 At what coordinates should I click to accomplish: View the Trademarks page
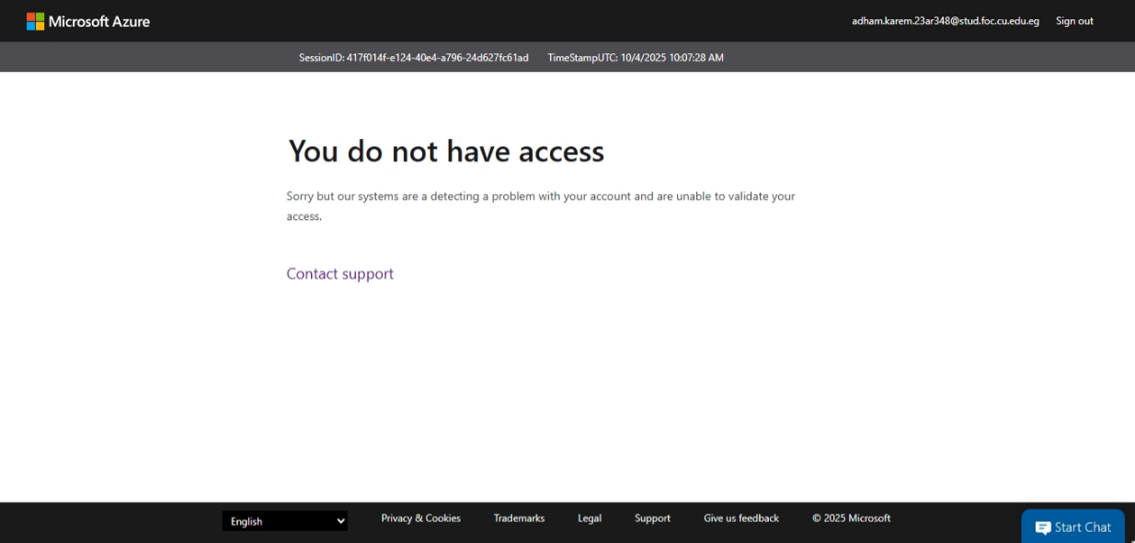(518, 518)
